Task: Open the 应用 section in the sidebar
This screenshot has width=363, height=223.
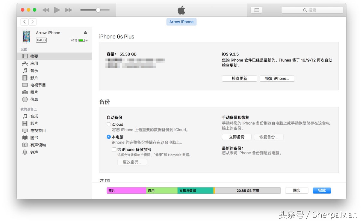Action: coord(34,63)
